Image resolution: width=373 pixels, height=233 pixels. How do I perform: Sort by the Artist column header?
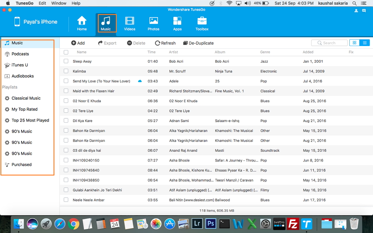[x=173, y=52]
